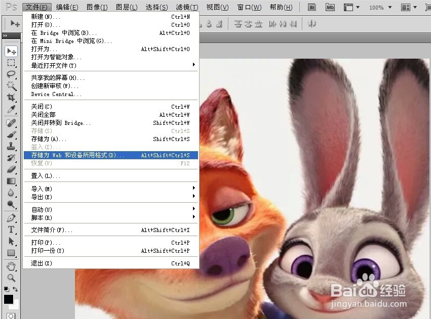
Task: Choose 关闭全部 menu entry
Action: (x=110, y=115)
